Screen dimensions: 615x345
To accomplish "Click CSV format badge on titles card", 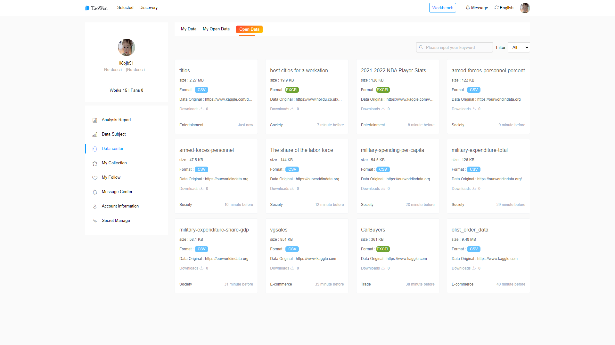I will tap(201, 90).
